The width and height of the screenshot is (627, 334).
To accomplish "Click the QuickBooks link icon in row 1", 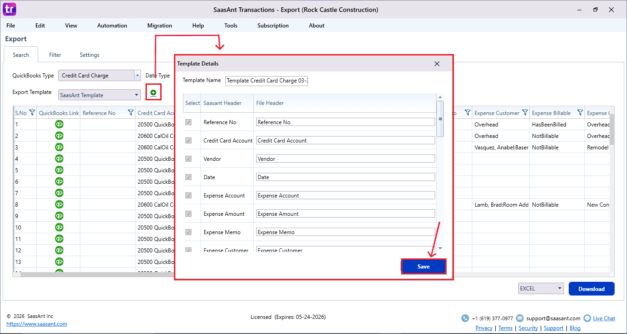I will tap(59, 124).
